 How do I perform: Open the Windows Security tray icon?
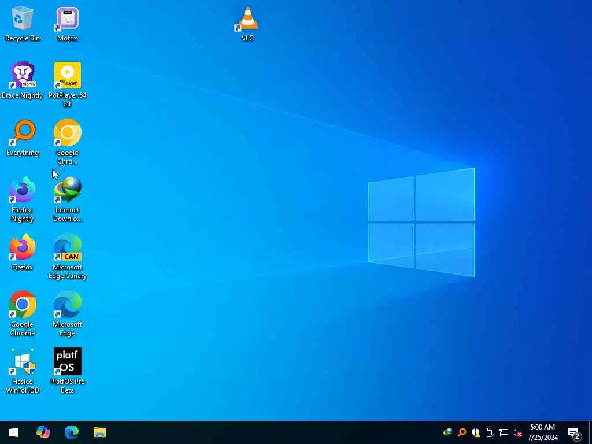[x=476, y=432]
